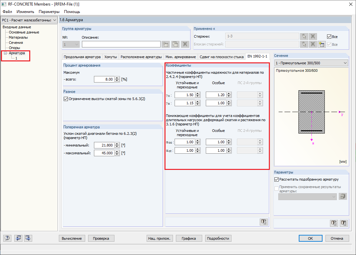Viewport: 356px width, 255px height.
Task: Click spinner of γc persistent value 1.50
Action: point(198,95)
